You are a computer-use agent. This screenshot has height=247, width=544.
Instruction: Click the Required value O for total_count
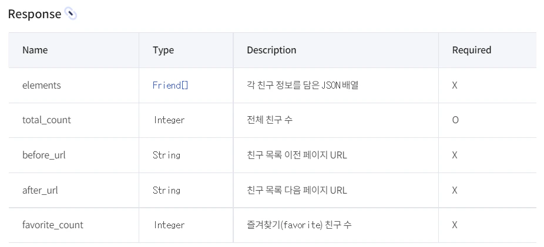455,120
